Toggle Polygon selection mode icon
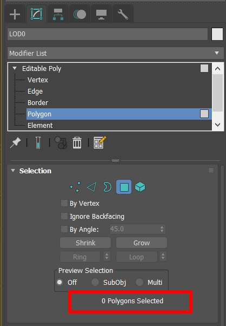 [124, 187]
